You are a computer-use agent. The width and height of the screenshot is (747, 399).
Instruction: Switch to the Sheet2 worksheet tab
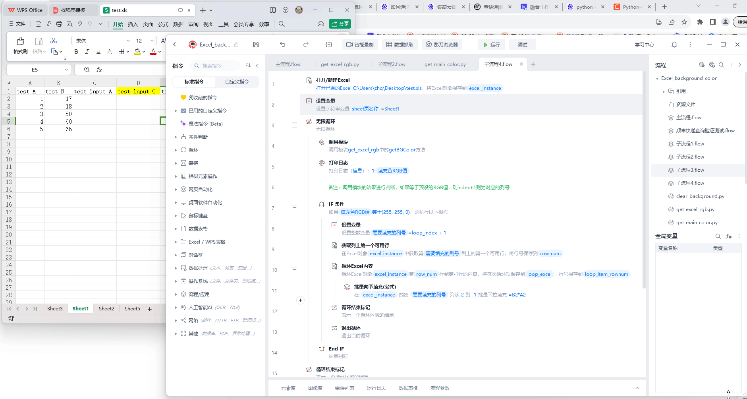tap(106, 309)
